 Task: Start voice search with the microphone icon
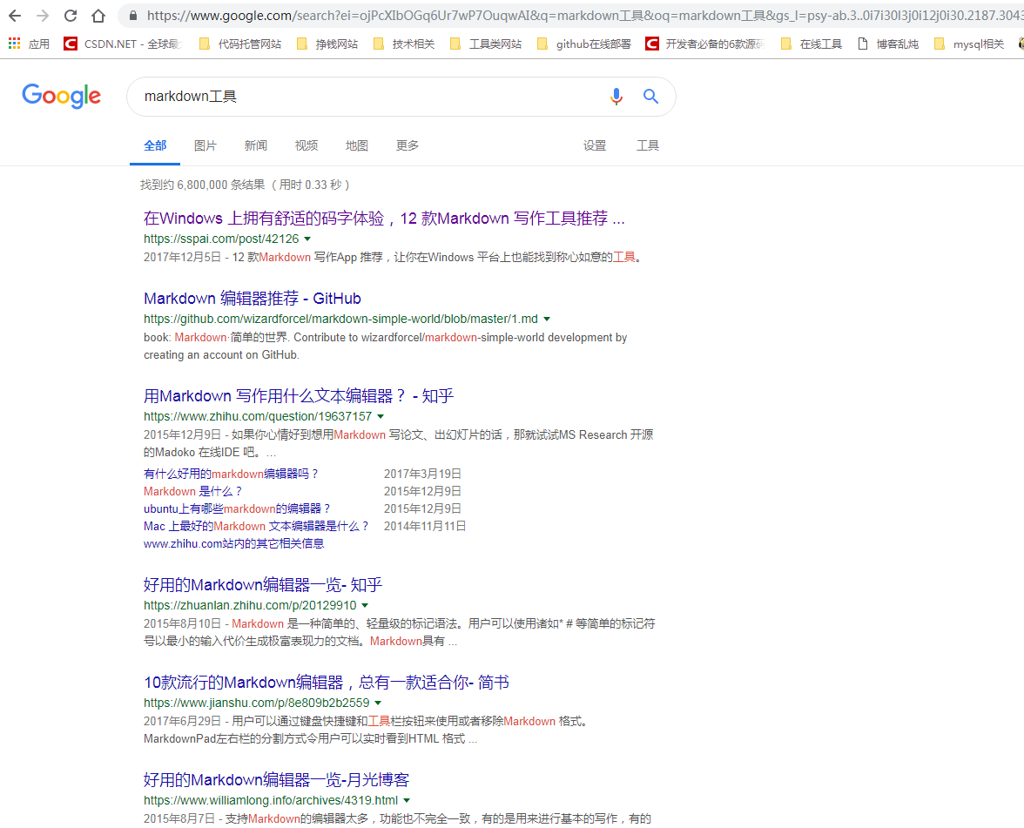tap(616, 97)
